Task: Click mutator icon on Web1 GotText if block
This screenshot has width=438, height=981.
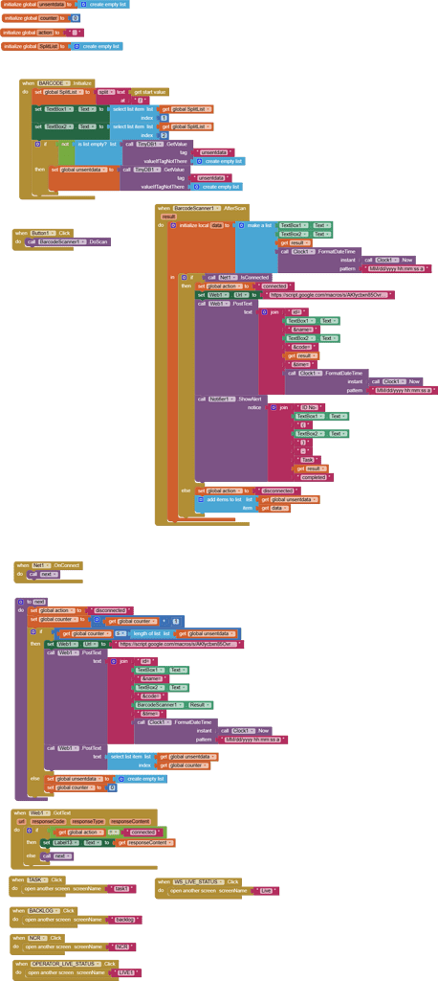Action: pyautogui.click(x=27, y=829)
